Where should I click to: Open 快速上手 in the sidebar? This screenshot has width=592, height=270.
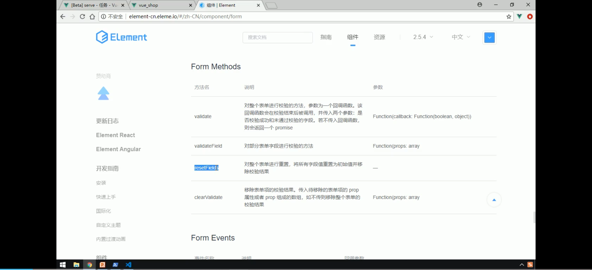click(106, 197)
